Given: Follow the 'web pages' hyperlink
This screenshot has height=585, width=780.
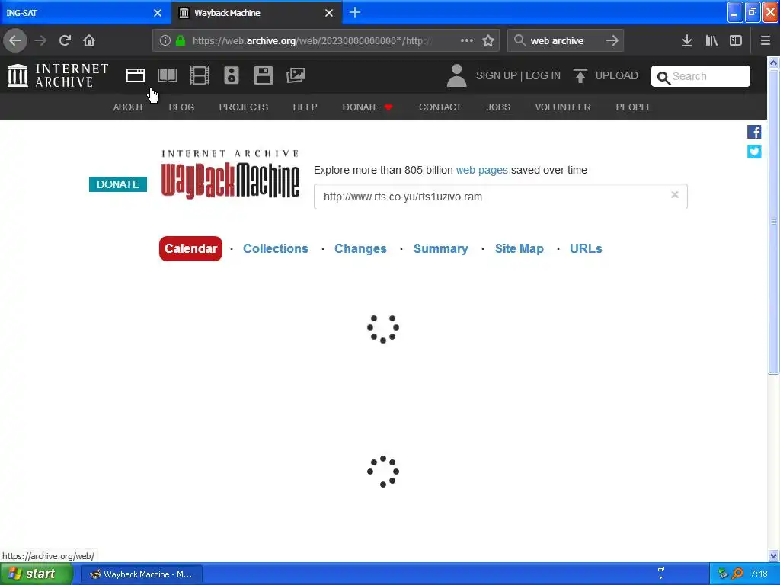Looking at the screenshot, I should pos(482,170).
